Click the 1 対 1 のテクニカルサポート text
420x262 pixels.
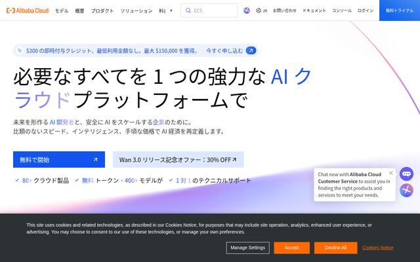click(x=213, y=181)
